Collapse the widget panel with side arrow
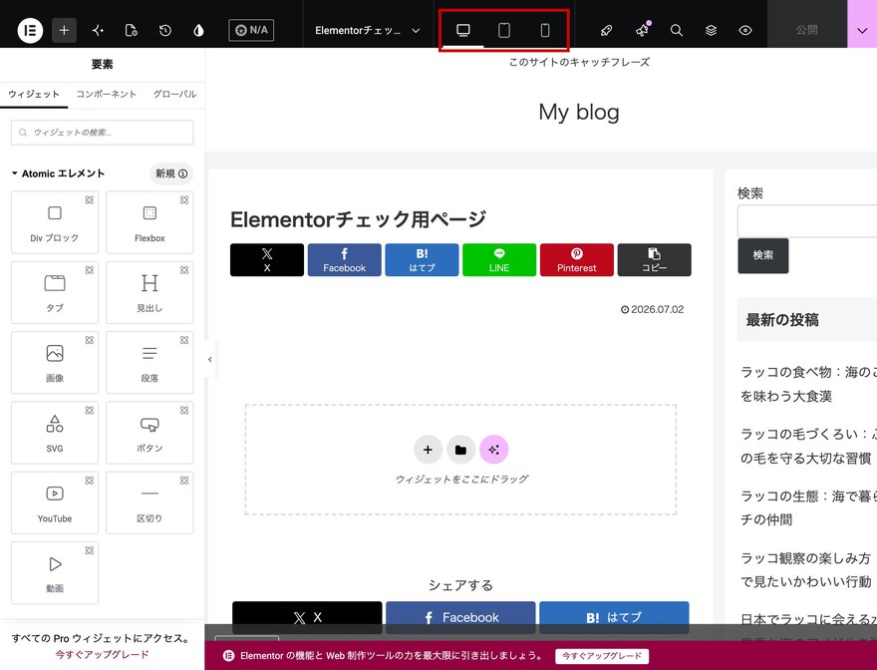This screenshot has height=670, width=877. point(209,359)
